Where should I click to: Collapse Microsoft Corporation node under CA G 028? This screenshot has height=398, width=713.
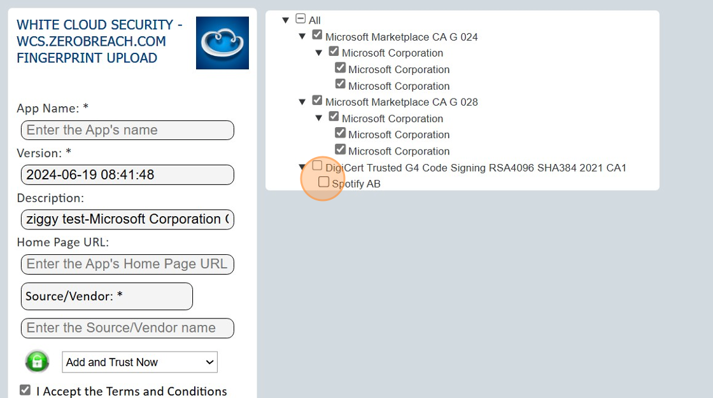tap(319, 118)
